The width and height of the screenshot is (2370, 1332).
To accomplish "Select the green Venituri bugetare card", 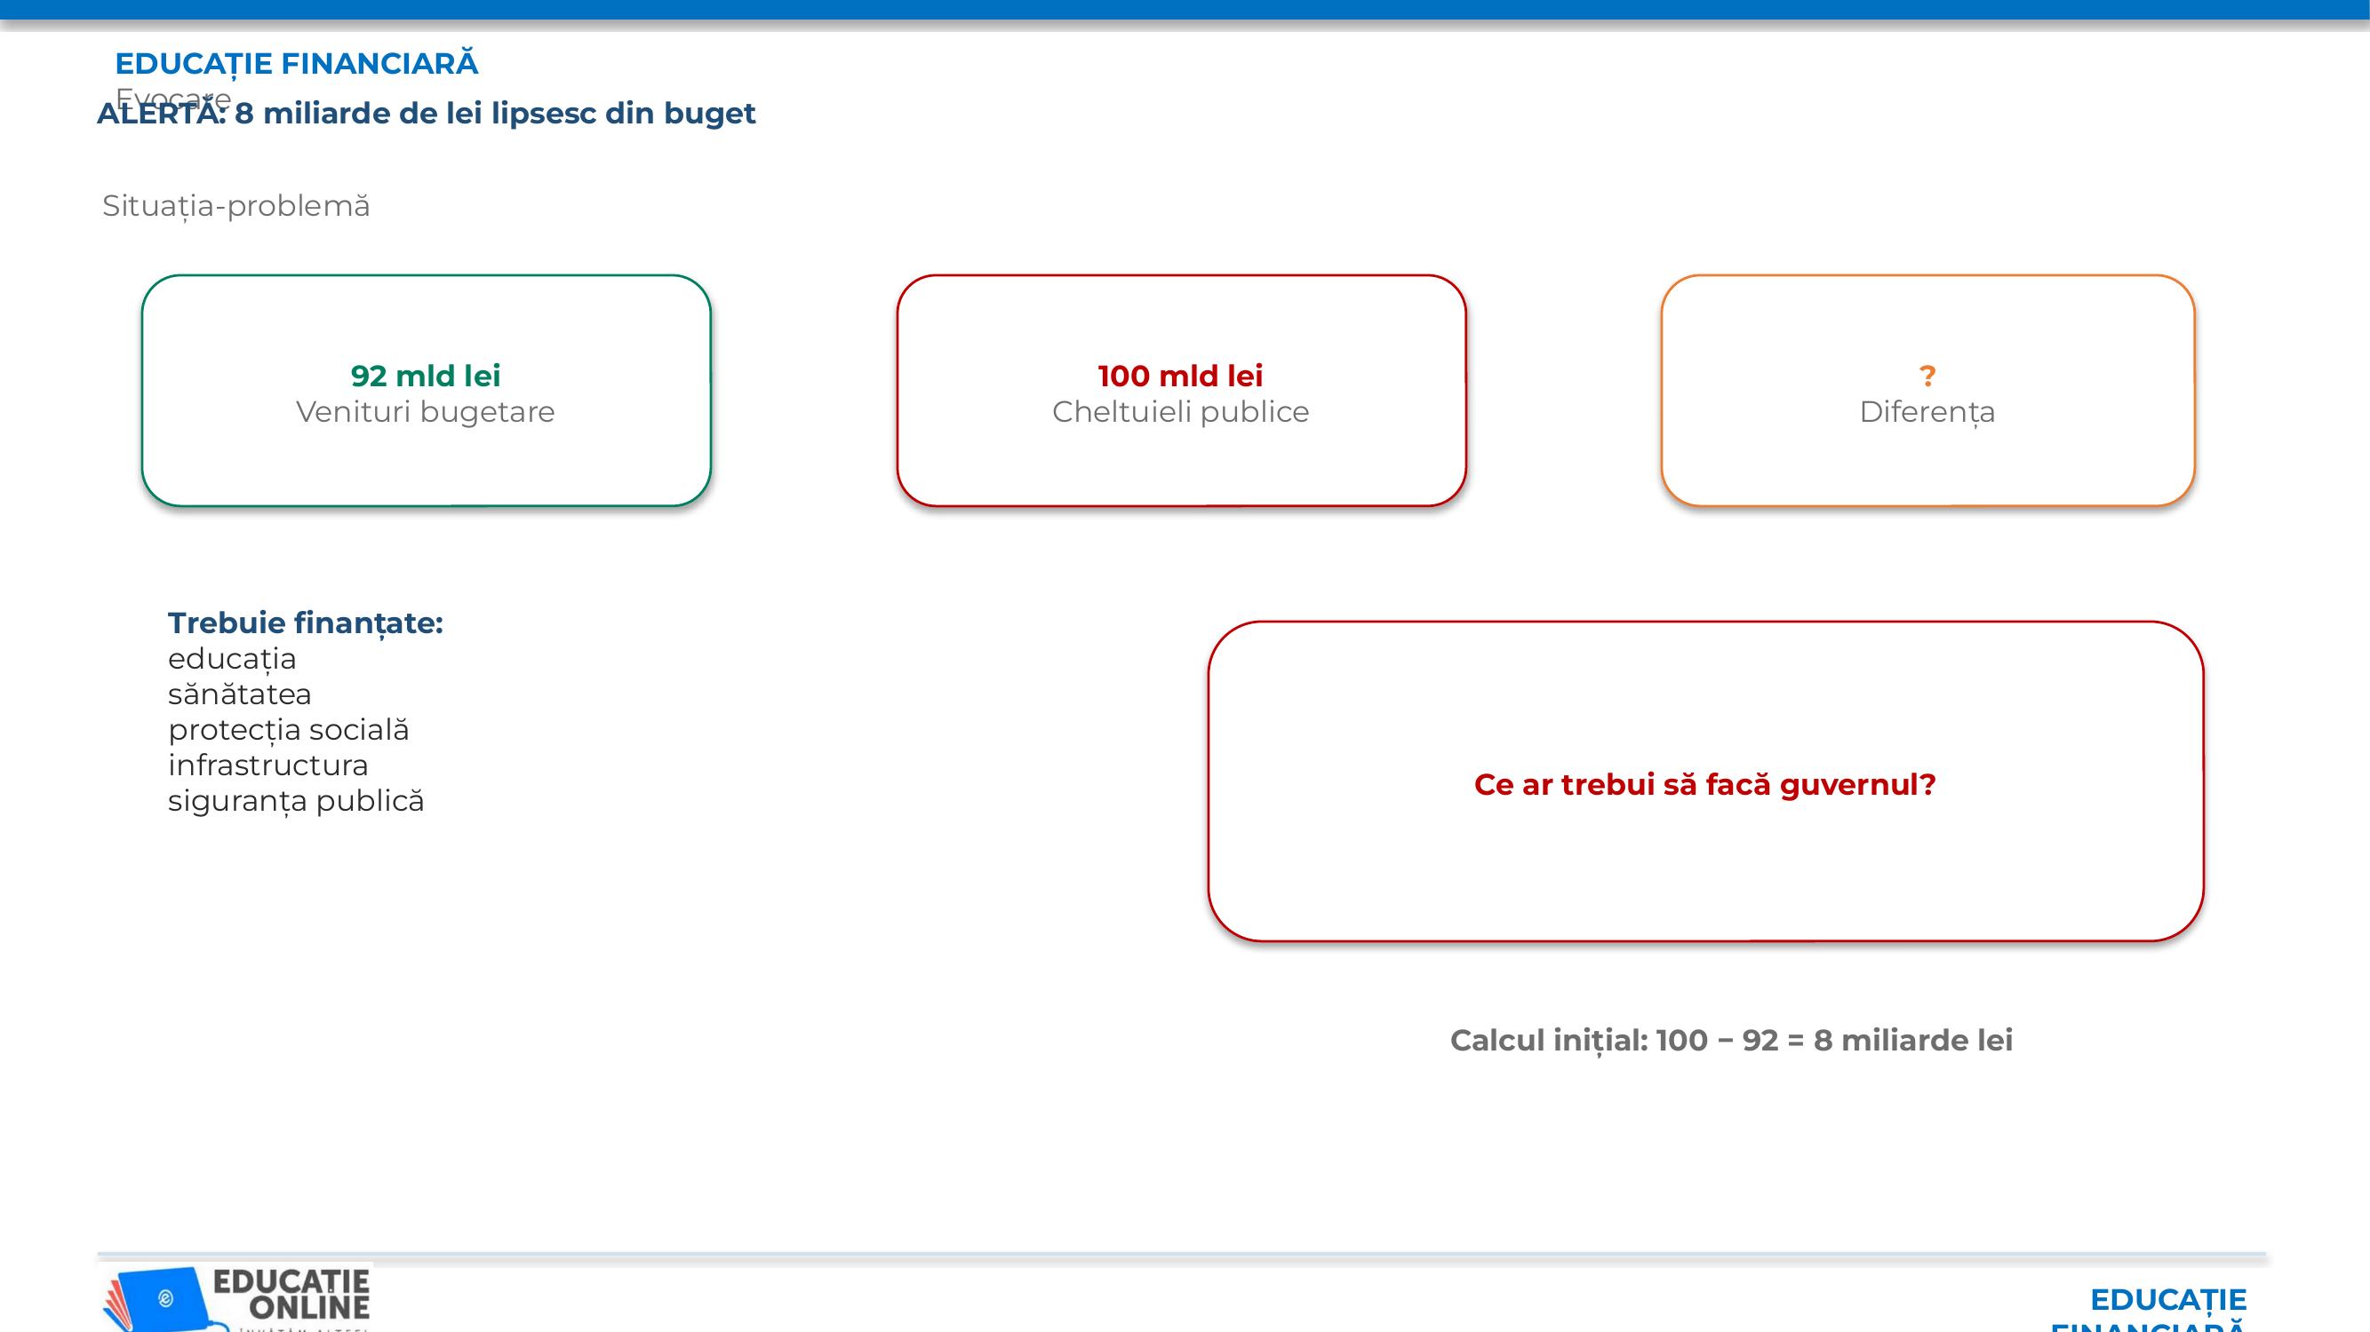I will click(x=426, y=391).
